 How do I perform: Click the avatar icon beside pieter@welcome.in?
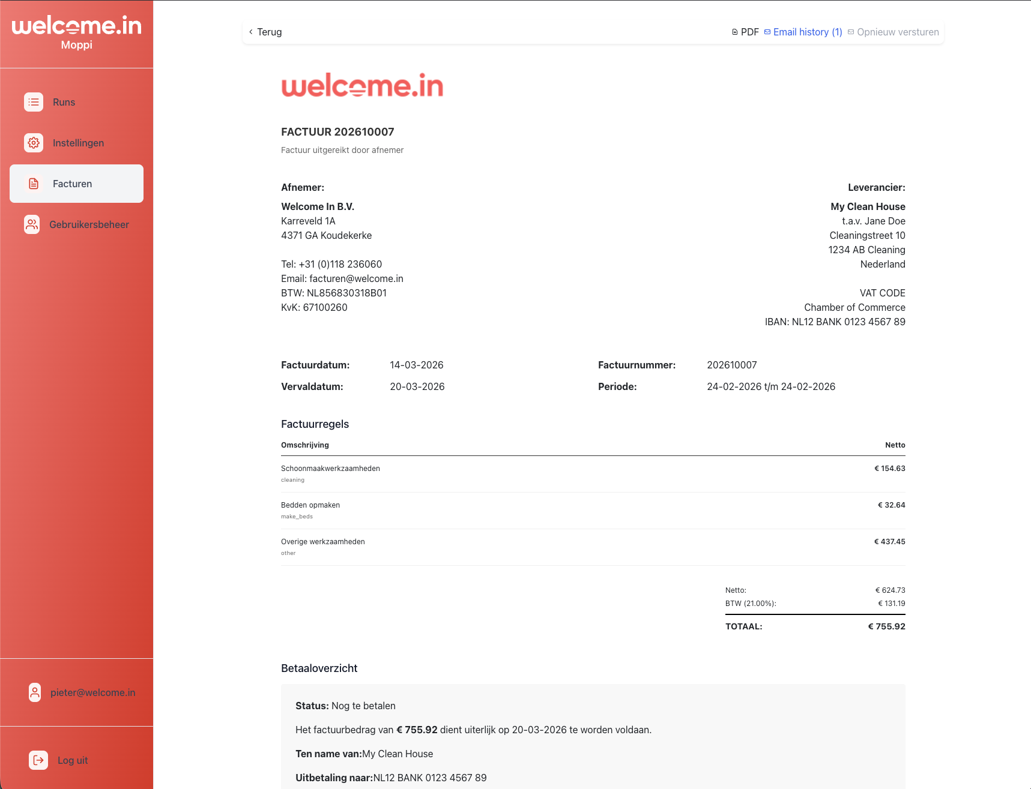[34, 692]
